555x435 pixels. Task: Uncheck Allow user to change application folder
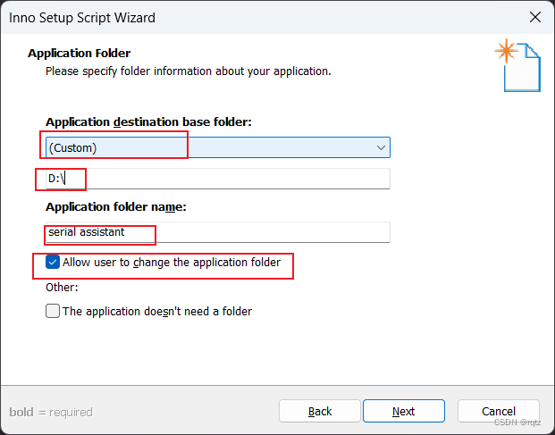click(53, 263)
